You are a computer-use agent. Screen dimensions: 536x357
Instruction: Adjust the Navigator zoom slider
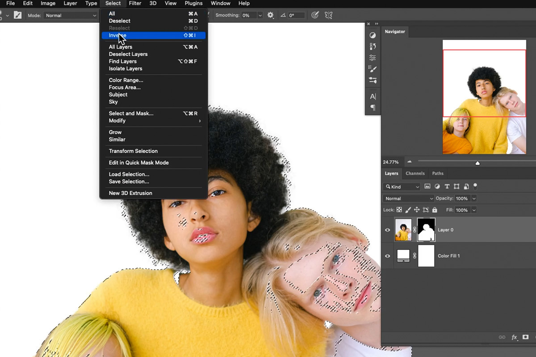pos(477,162)
